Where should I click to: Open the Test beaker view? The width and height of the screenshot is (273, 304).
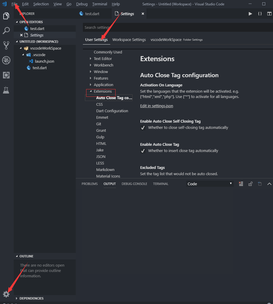[x=6, y=90]
